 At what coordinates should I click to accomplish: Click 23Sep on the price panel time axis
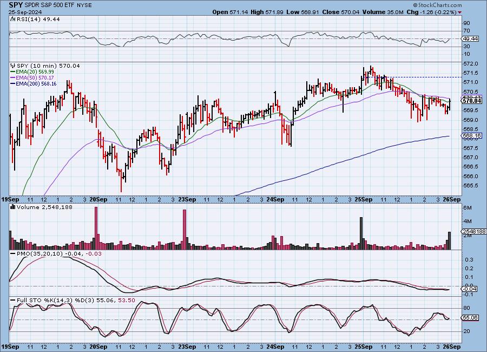coord(187,200)
